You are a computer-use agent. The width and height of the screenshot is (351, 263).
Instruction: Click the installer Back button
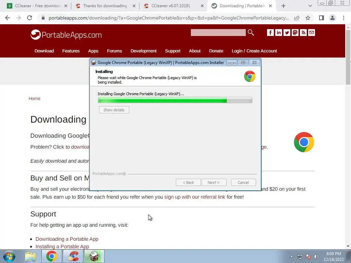pos(188,183)
